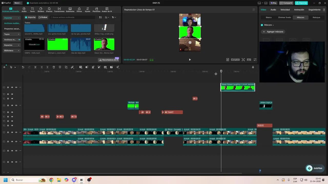This screenshot has width=328, height=184.
Task: Mute the Green Screen Laughing track audio
Action: point(16,87)
